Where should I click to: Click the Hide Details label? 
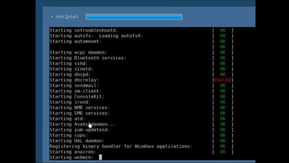click(67, 17)
